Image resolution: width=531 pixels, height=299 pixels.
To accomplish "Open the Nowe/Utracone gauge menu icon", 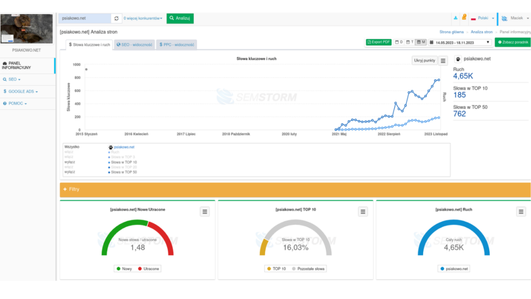I will (x=205, y=211).
